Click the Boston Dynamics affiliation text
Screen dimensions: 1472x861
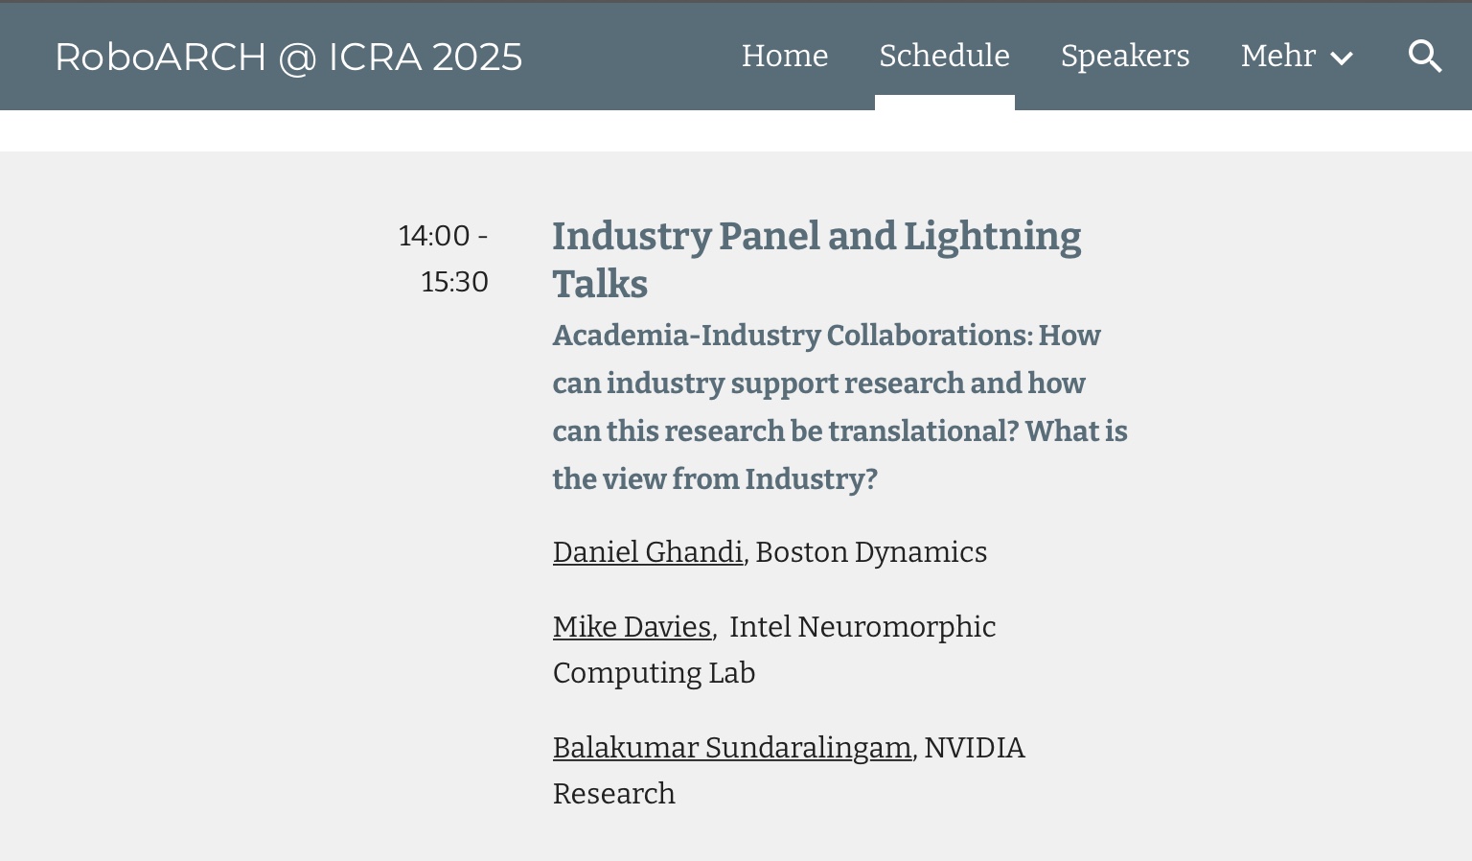(871, 552)
